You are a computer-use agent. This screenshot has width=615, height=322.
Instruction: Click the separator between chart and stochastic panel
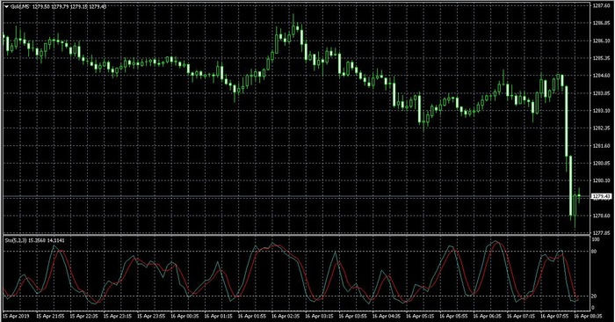pos(296,235)
